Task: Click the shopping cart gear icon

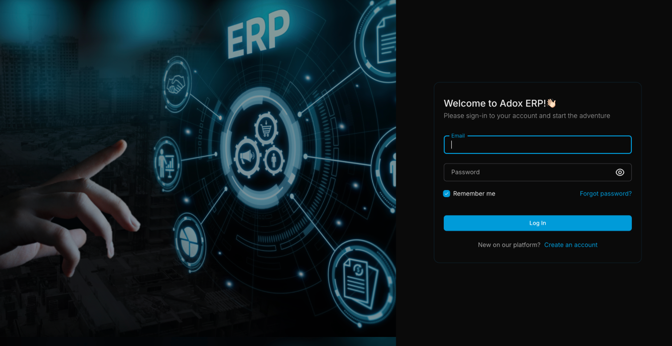Action: pos(266,128)
